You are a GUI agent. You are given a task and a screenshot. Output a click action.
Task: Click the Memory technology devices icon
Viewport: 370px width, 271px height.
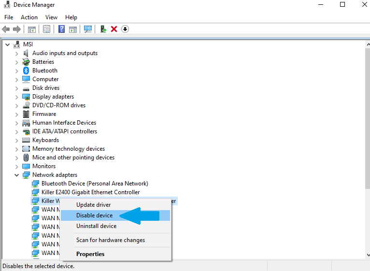(26, 149)
